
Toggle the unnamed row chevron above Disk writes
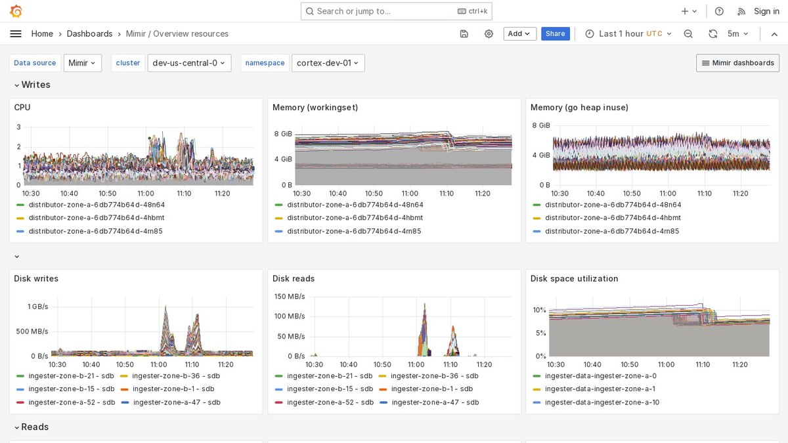pos(16,257)
